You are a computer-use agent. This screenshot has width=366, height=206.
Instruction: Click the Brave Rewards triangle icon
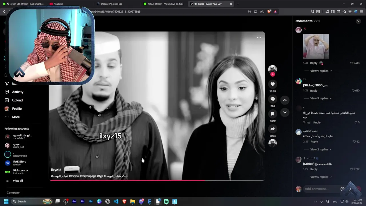point(275,11)
